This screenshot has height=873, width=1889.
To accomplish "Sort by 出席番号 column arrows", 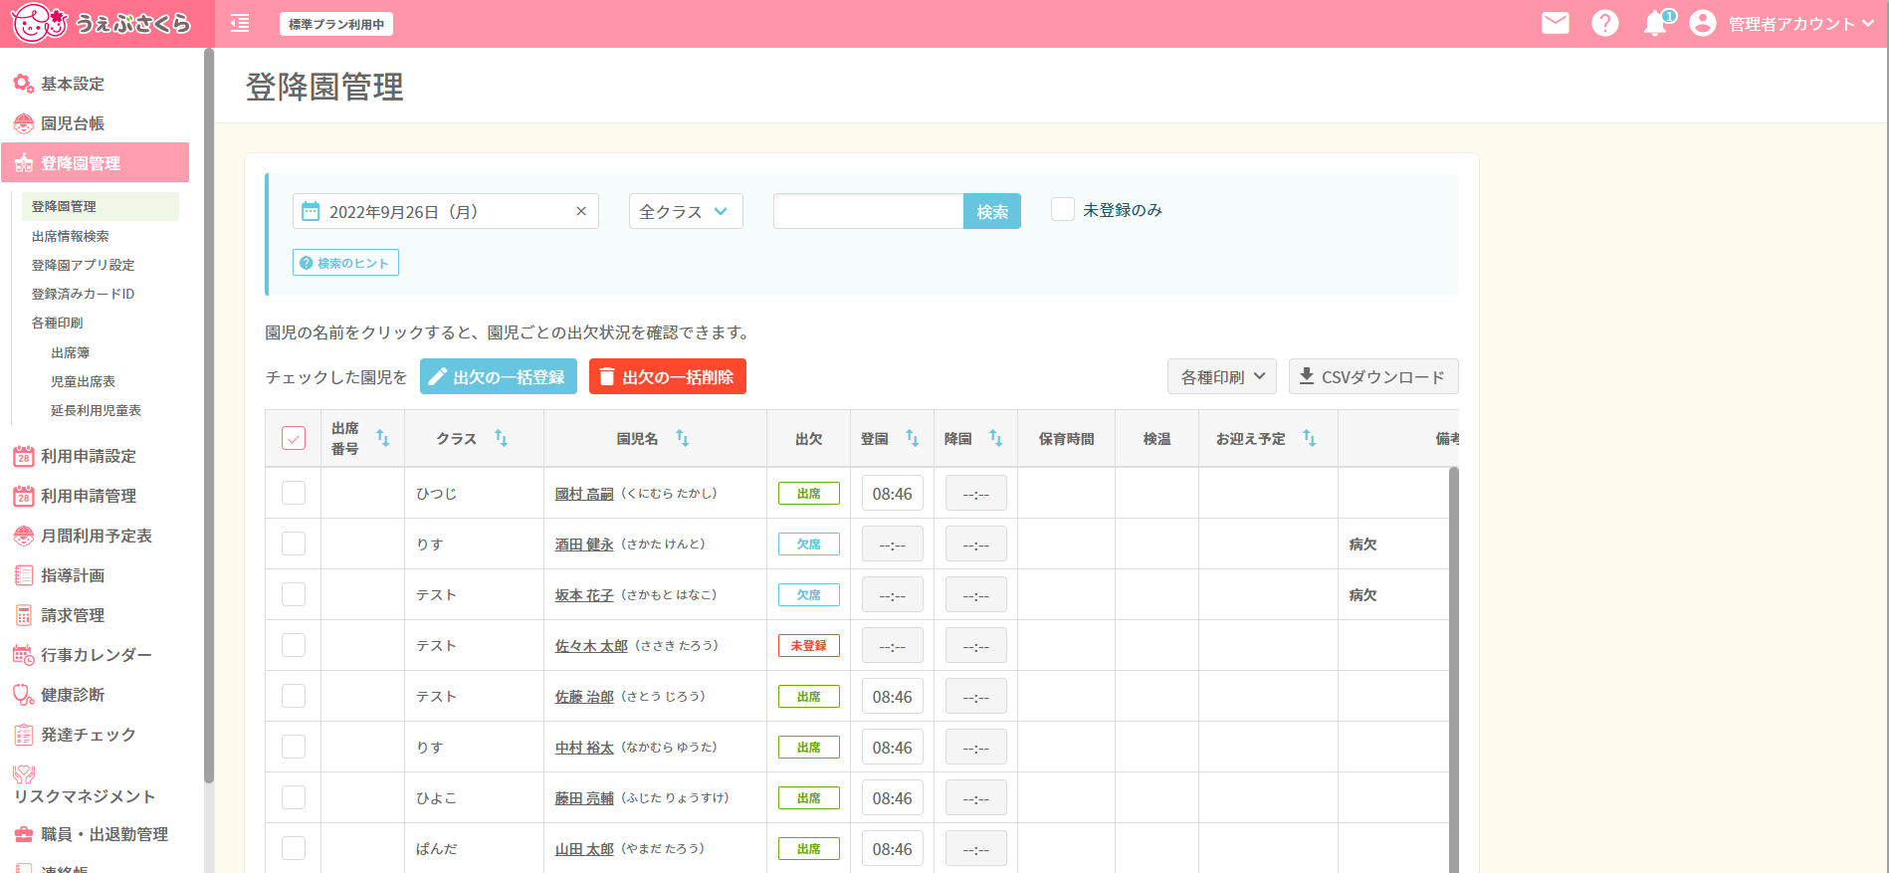I will coord(383,438).
